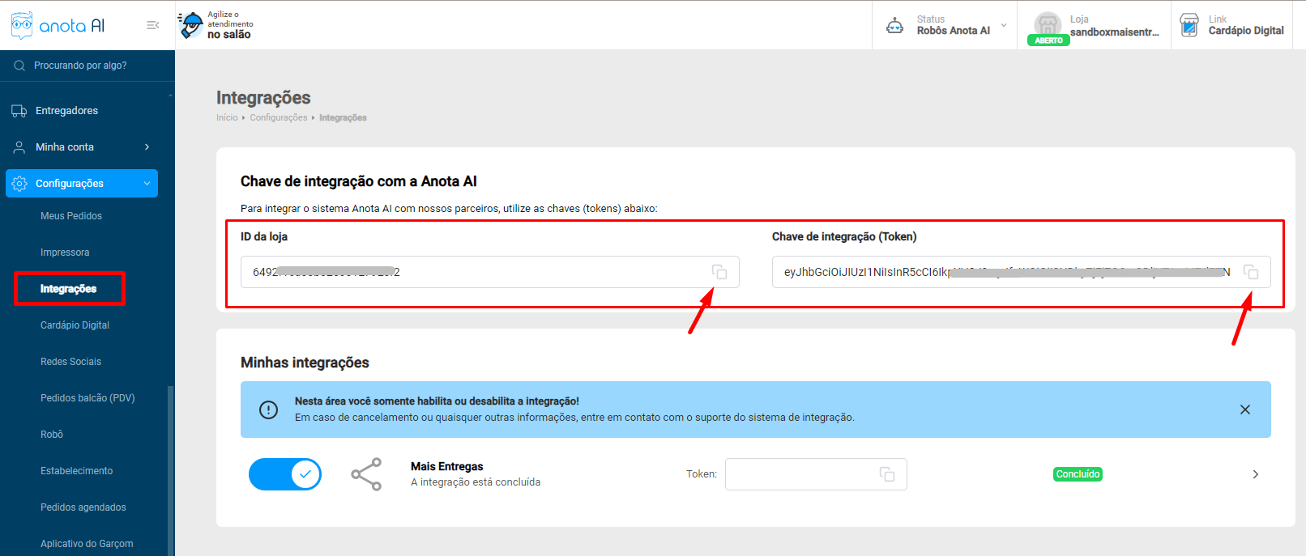Click the Concluído status badge

coord(1078,474)
